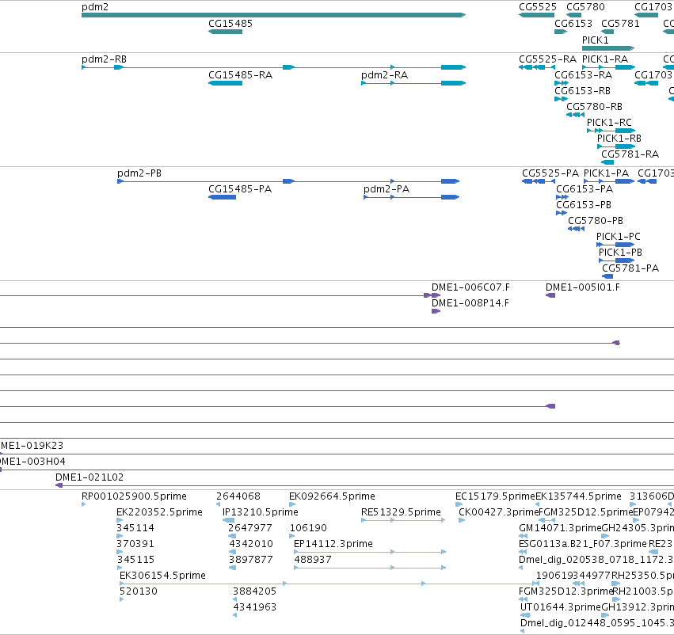Image resolution: width=674 pixels, height=635 pixels.
Task: Select BAC end DME1-008P14.F
Action: coord(436,311)
